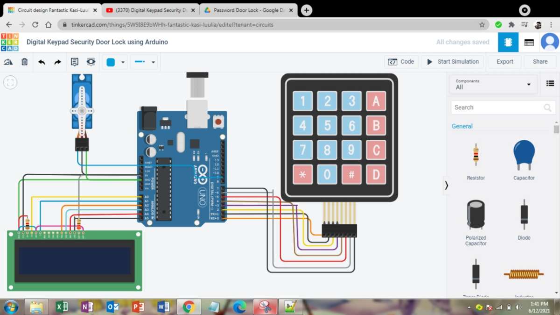Screen dimensions: 560x315
Task: Open PowerPoint from taskbar
Action: tap(138, 307)
